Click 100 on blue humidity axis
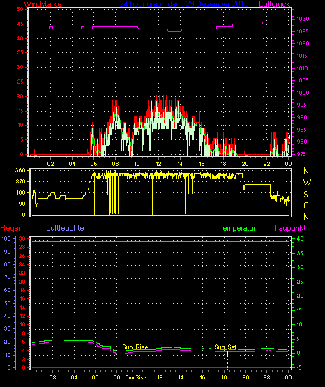325x387 pixels. [x=6, y=238]
